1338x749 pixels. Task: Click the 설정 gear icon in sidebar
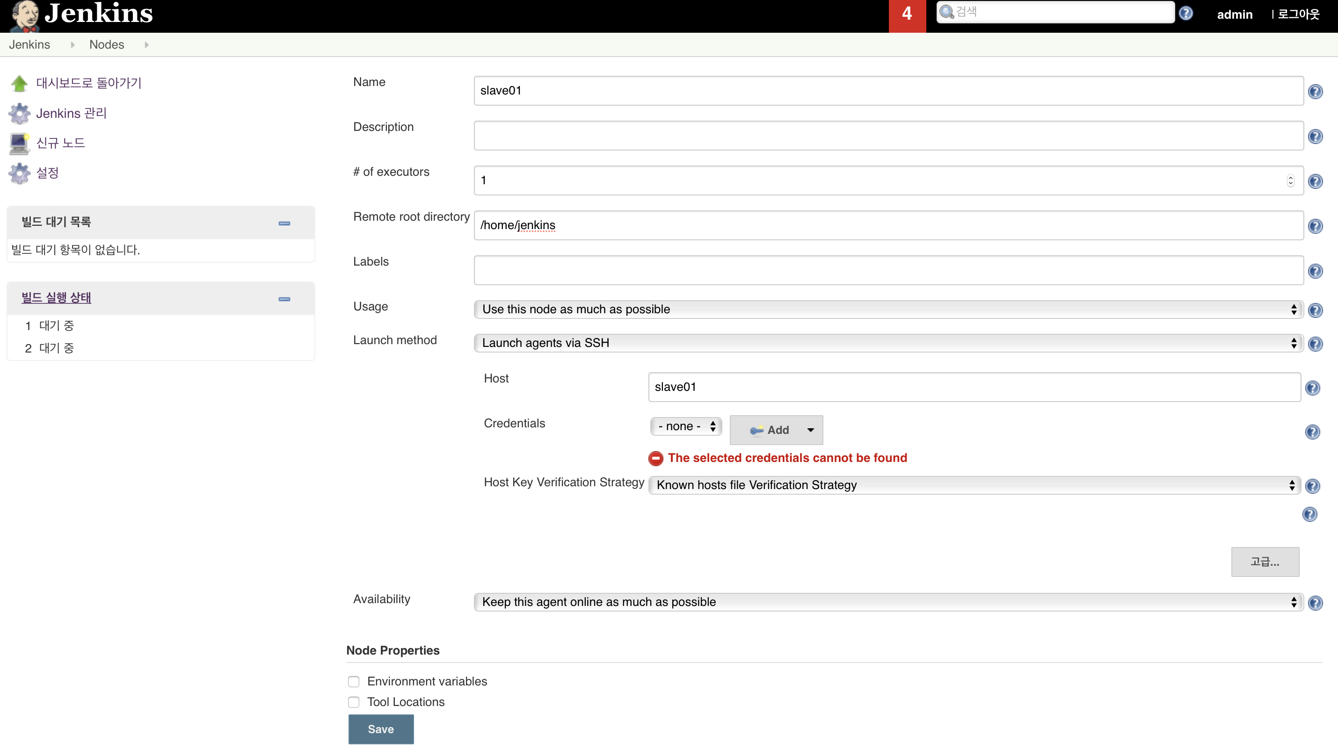coord(20,173)
